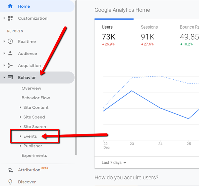Expand the Publisher submenu arrow
This screenshot has width=199, height=186.
20,146
